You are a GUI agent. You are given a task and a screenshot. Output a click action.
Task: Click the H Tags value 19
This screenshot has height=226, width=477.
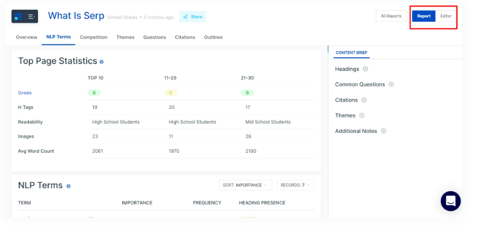coord(95,107)
